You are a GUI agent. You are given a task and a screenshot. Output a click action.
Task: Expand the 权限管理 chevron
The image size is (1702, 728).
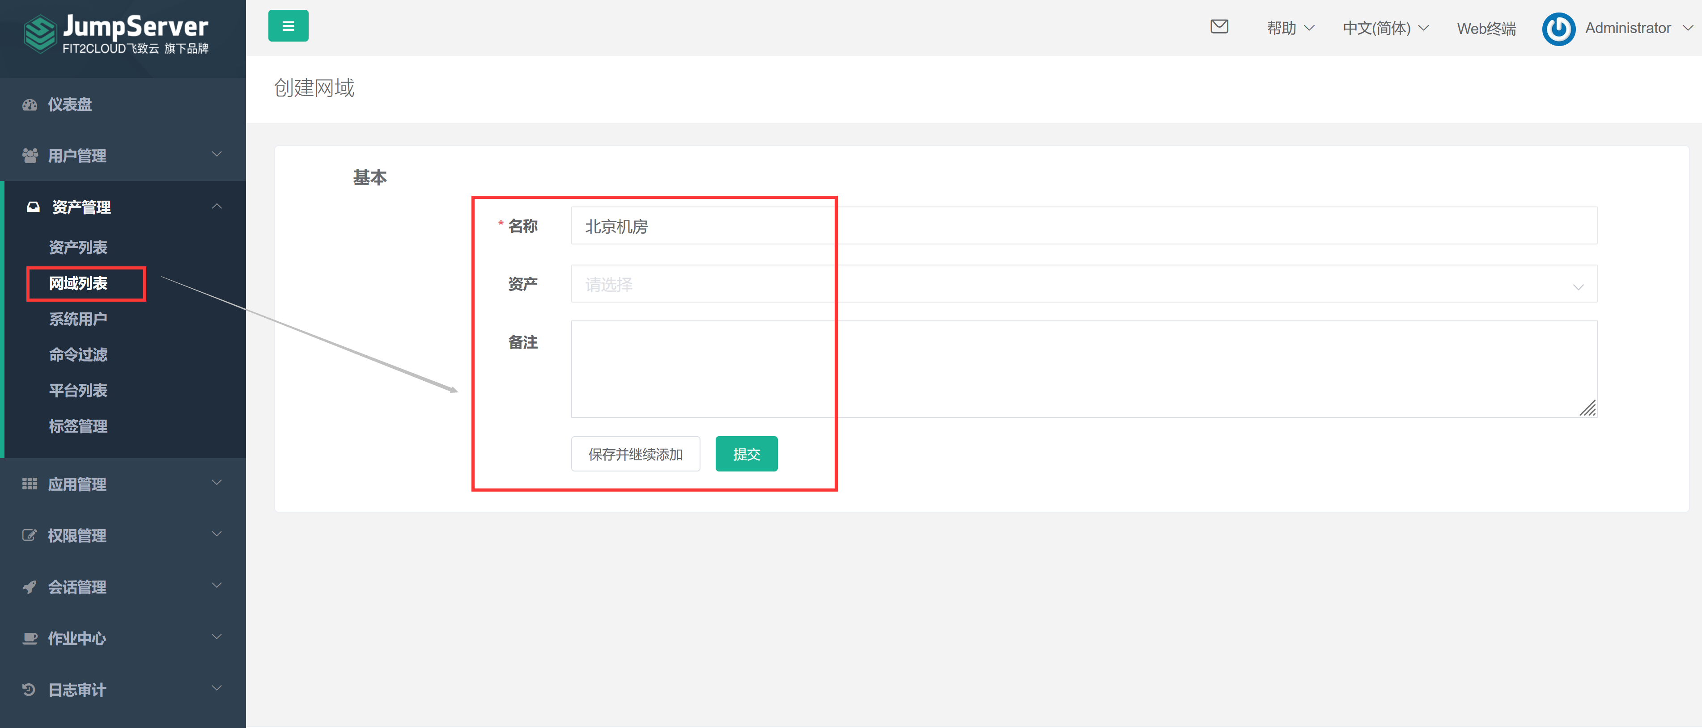coord(216,534)
